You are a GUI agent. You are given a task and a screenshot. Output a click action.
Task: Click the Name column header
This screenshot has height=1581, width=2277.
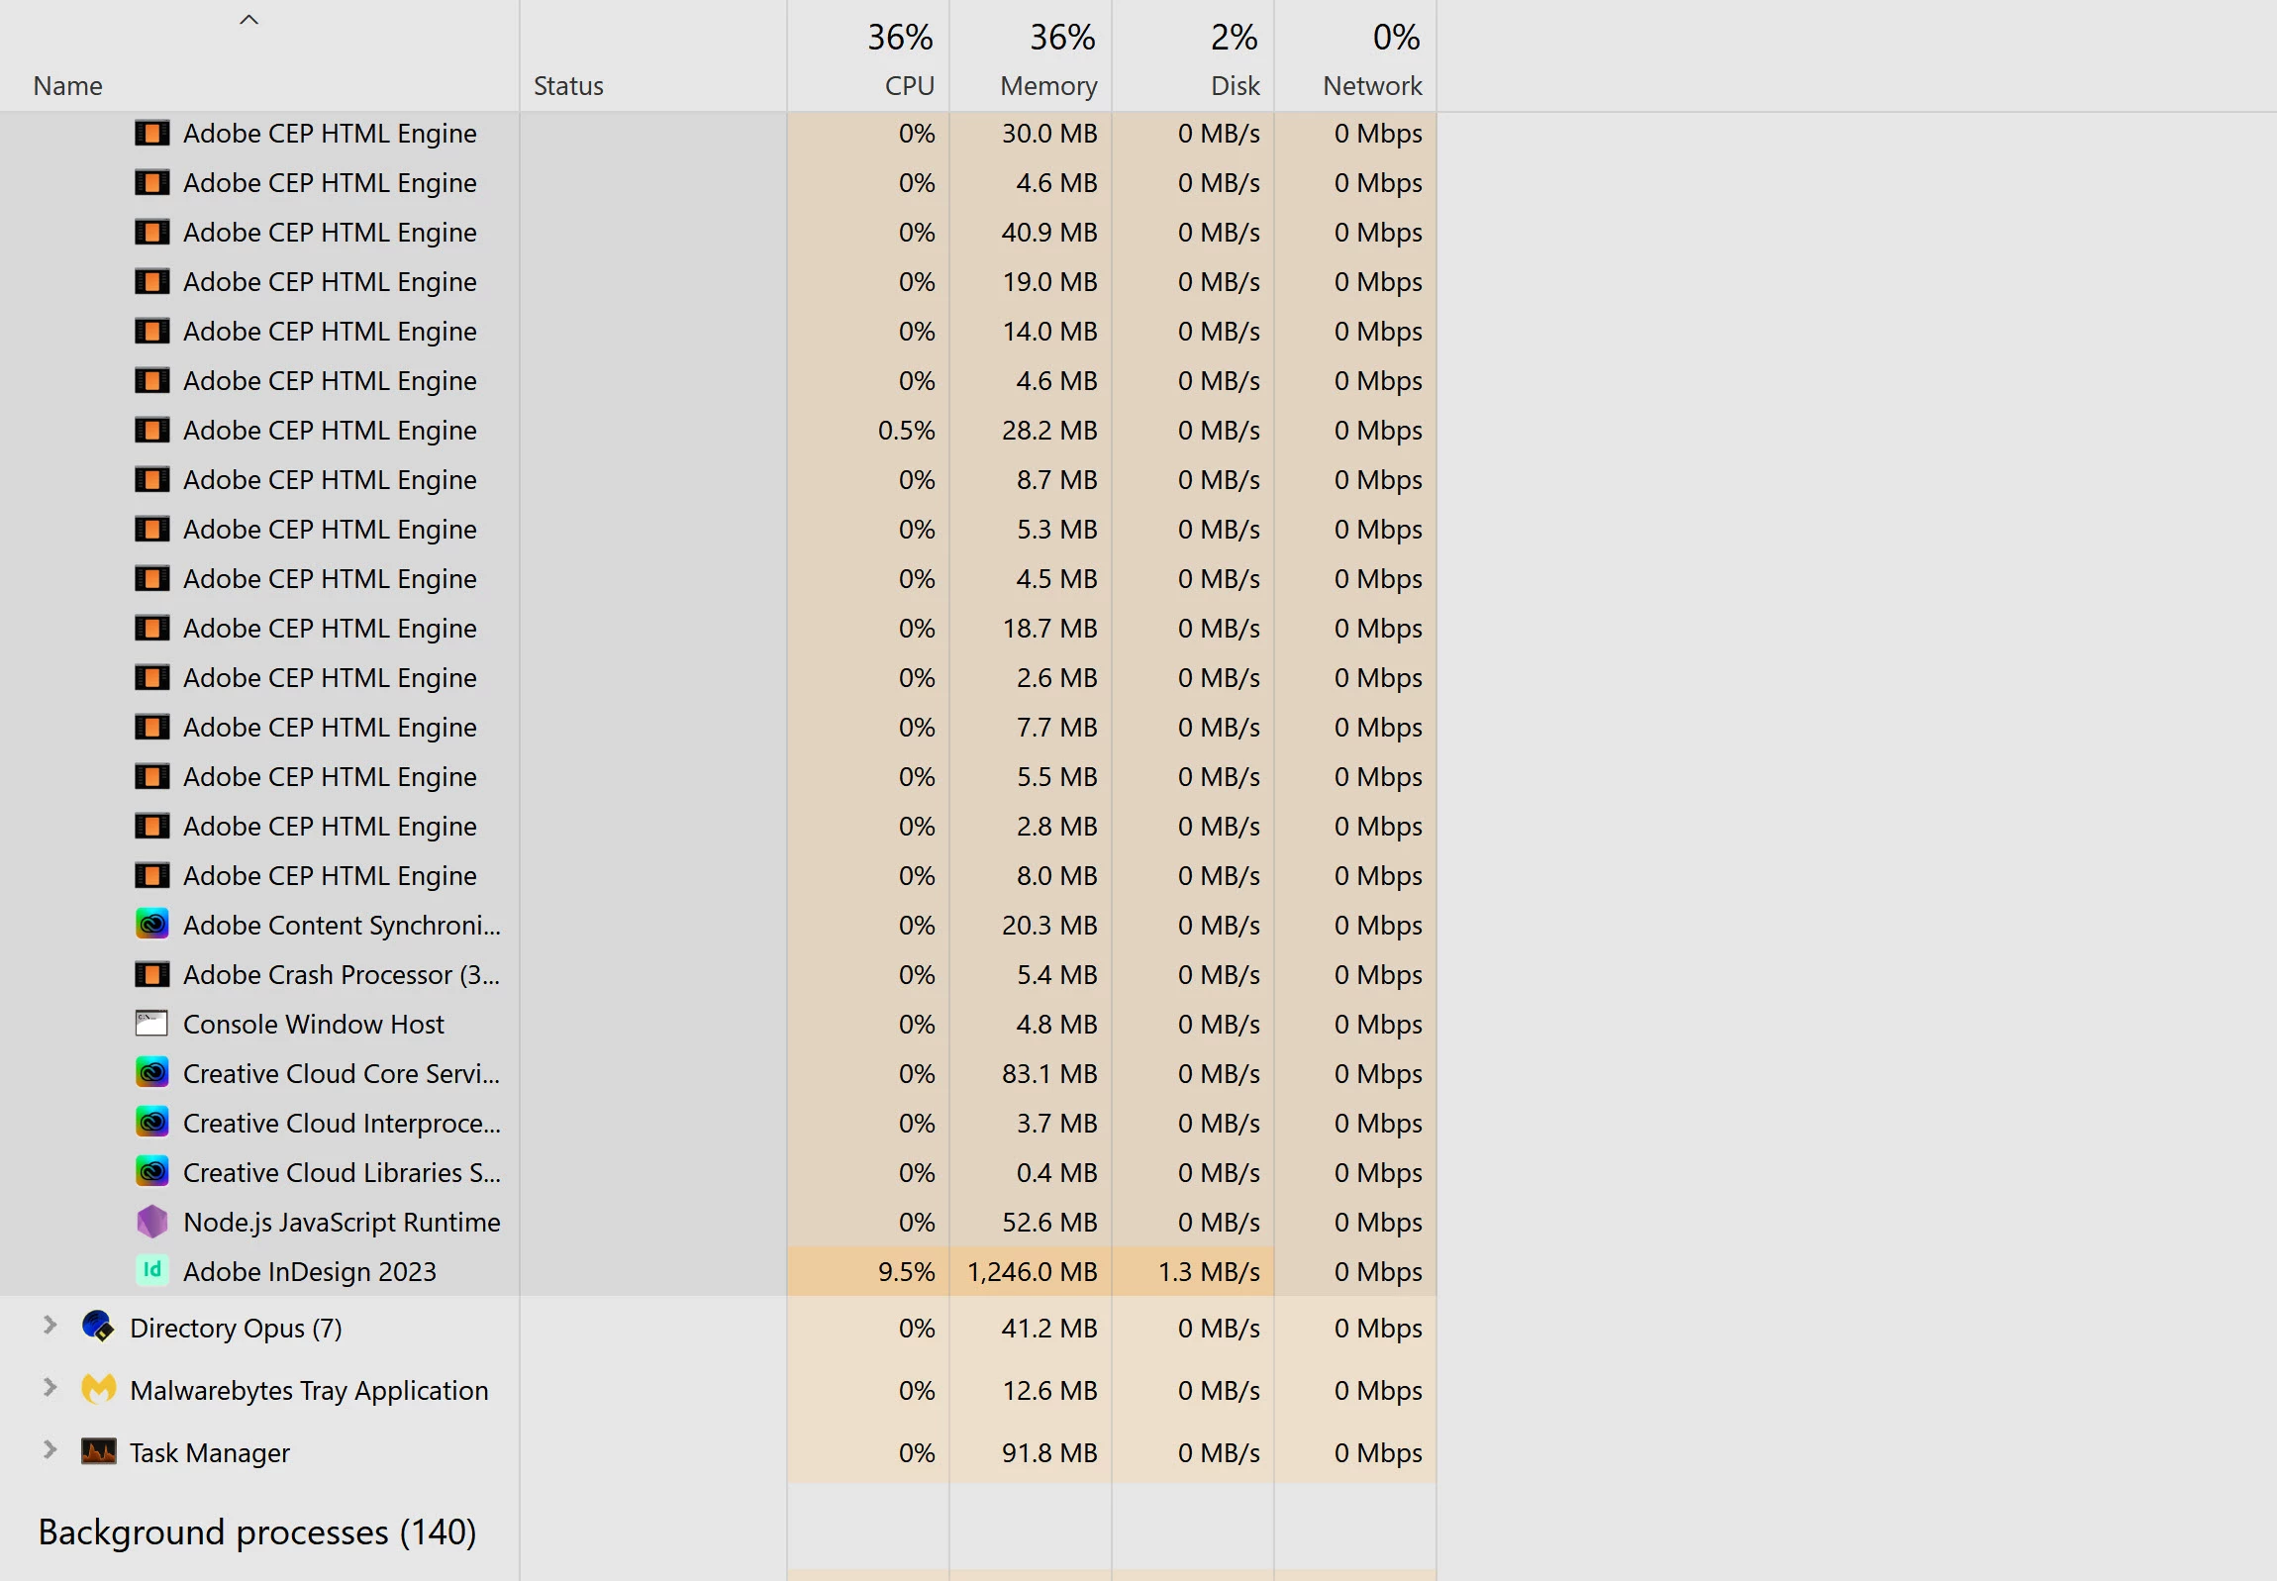pyautogui.click(x=67, y=86)
